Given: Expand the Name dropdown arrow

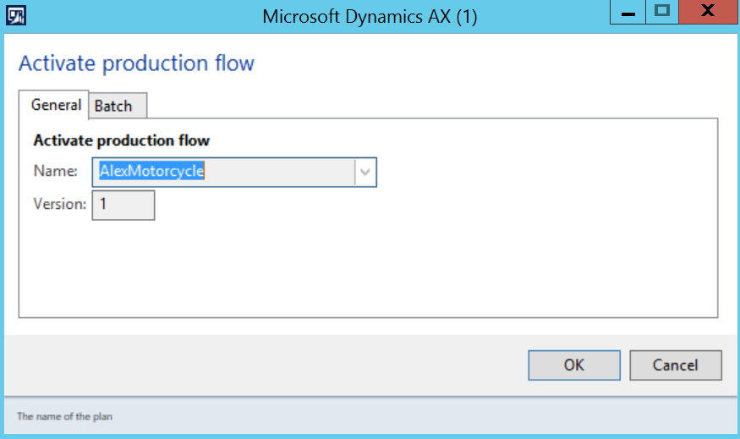Looking at the screenshot, I should click(365, 172).
